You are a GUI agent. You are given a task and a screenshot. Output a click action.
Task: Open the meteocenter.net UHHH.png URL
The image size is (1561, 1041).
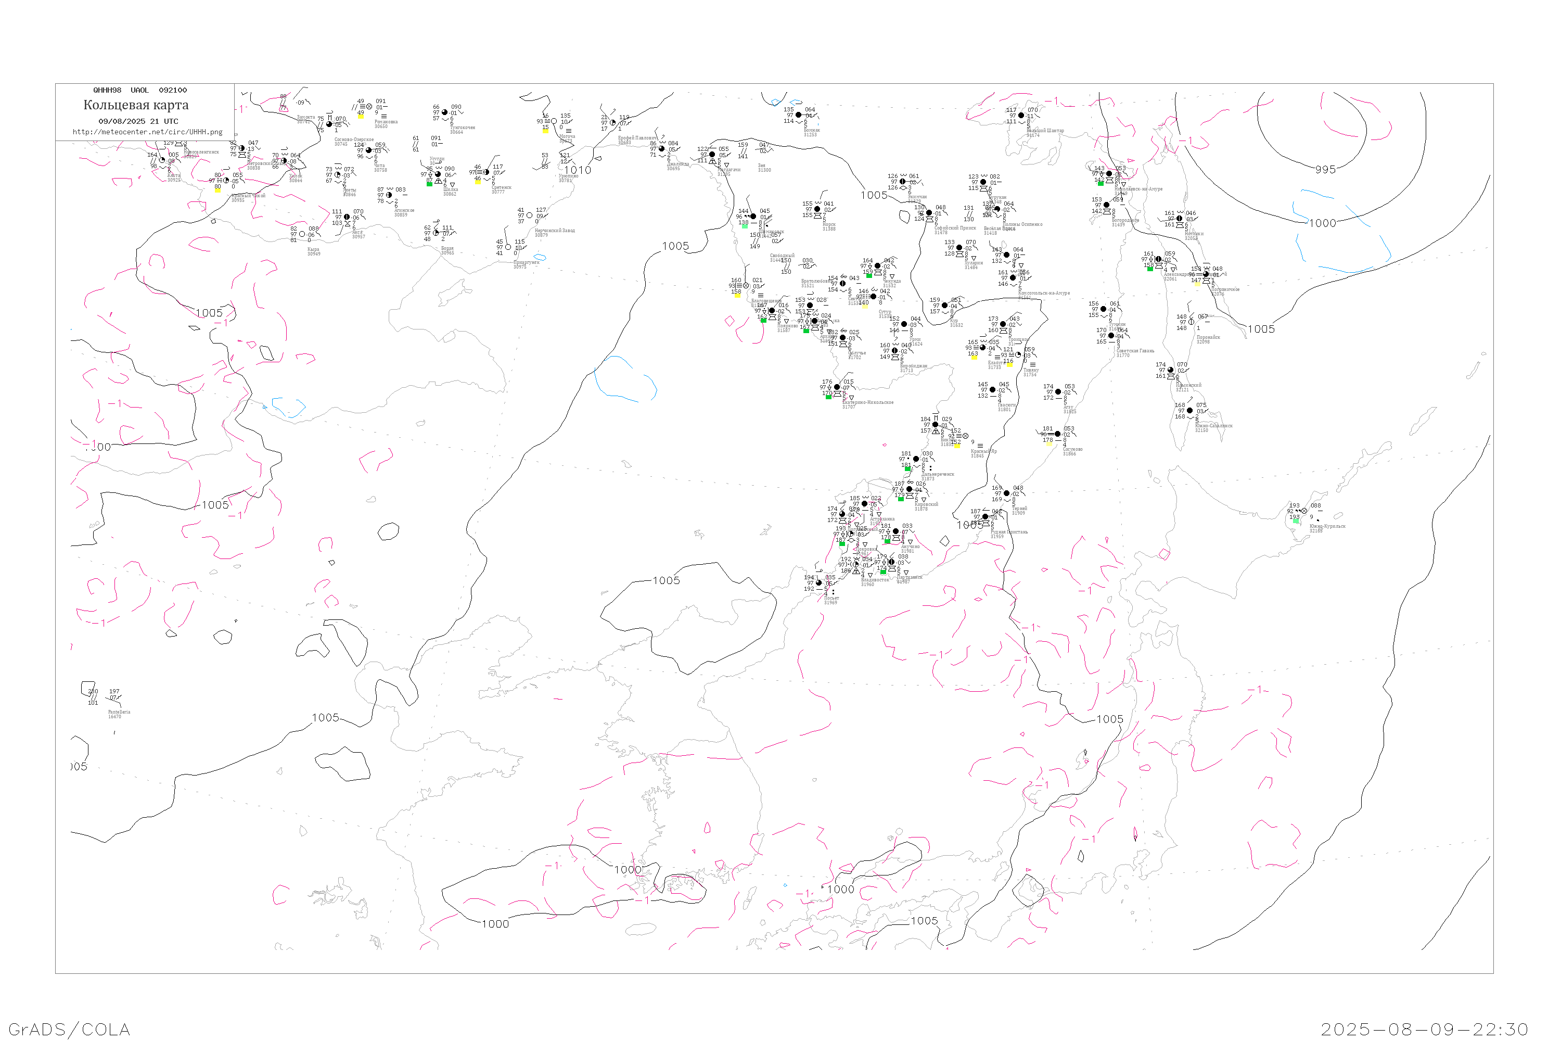coord(147,132)
